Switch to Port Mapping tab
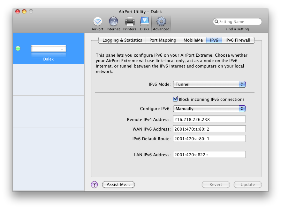 [163, 40]
